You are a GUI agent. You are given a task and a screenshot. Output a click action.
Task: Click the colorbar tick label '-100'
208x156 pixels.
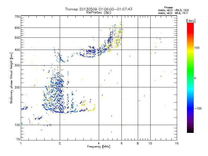tap(198, 108)
